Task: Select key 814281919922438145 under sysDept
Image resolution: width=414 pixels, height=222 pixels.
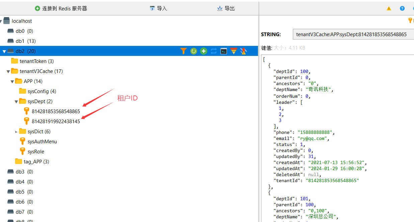Action: coord(56,121)
